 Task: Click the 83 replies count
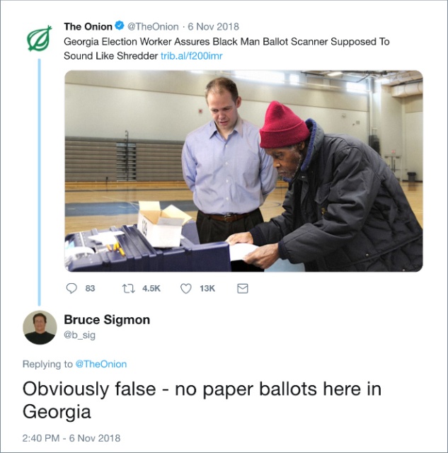click(90, 288)
